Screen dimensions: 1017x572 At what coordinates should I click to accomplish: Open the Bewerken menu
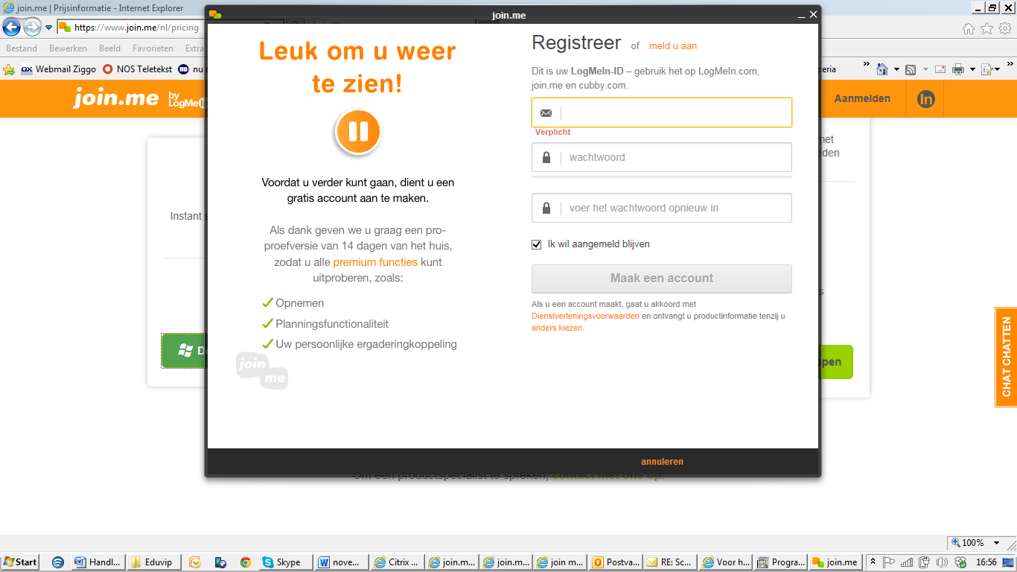pos(68,48)
